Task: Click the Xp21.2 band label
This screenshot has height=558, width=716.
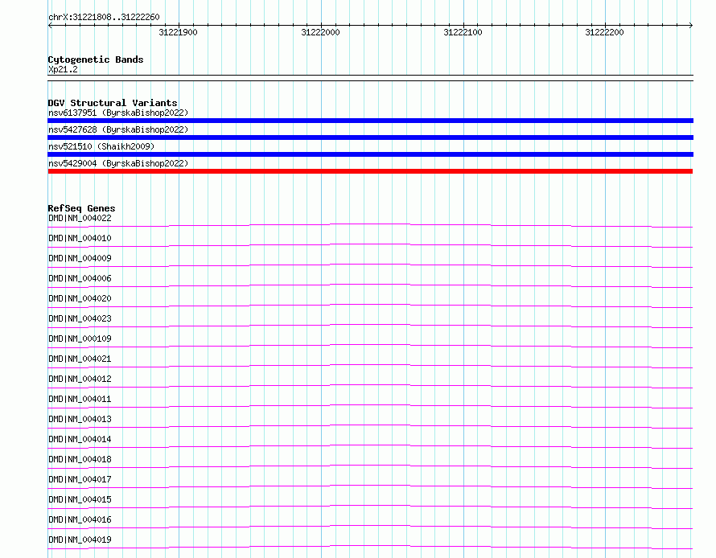Action: pos(63,69)
